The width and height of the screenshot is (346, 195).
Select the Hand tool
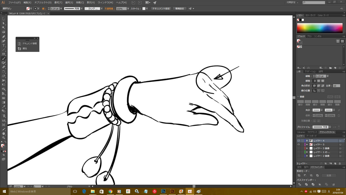click(4, 134)
